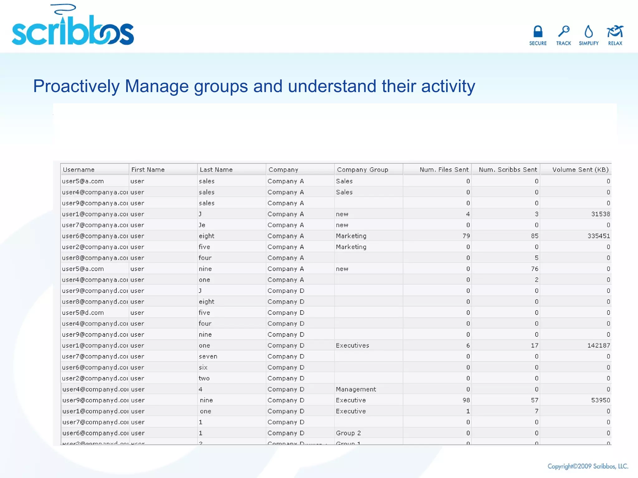The height and width of the screenshot is (478, 638).
Task: Select the user5@d.com username cell
Action: pyautogui.click(x=95, y=312)
